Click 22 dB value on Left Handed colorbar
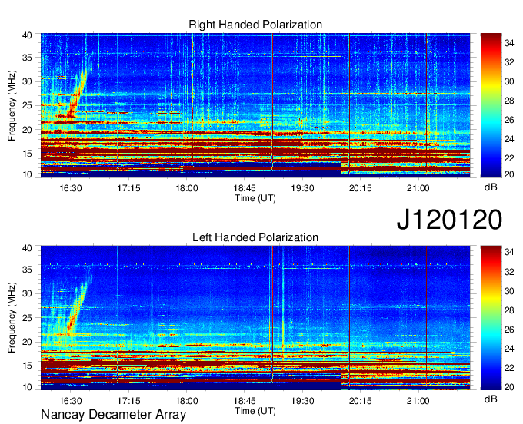The image size is (523, 424). click(x=509, y=368)
